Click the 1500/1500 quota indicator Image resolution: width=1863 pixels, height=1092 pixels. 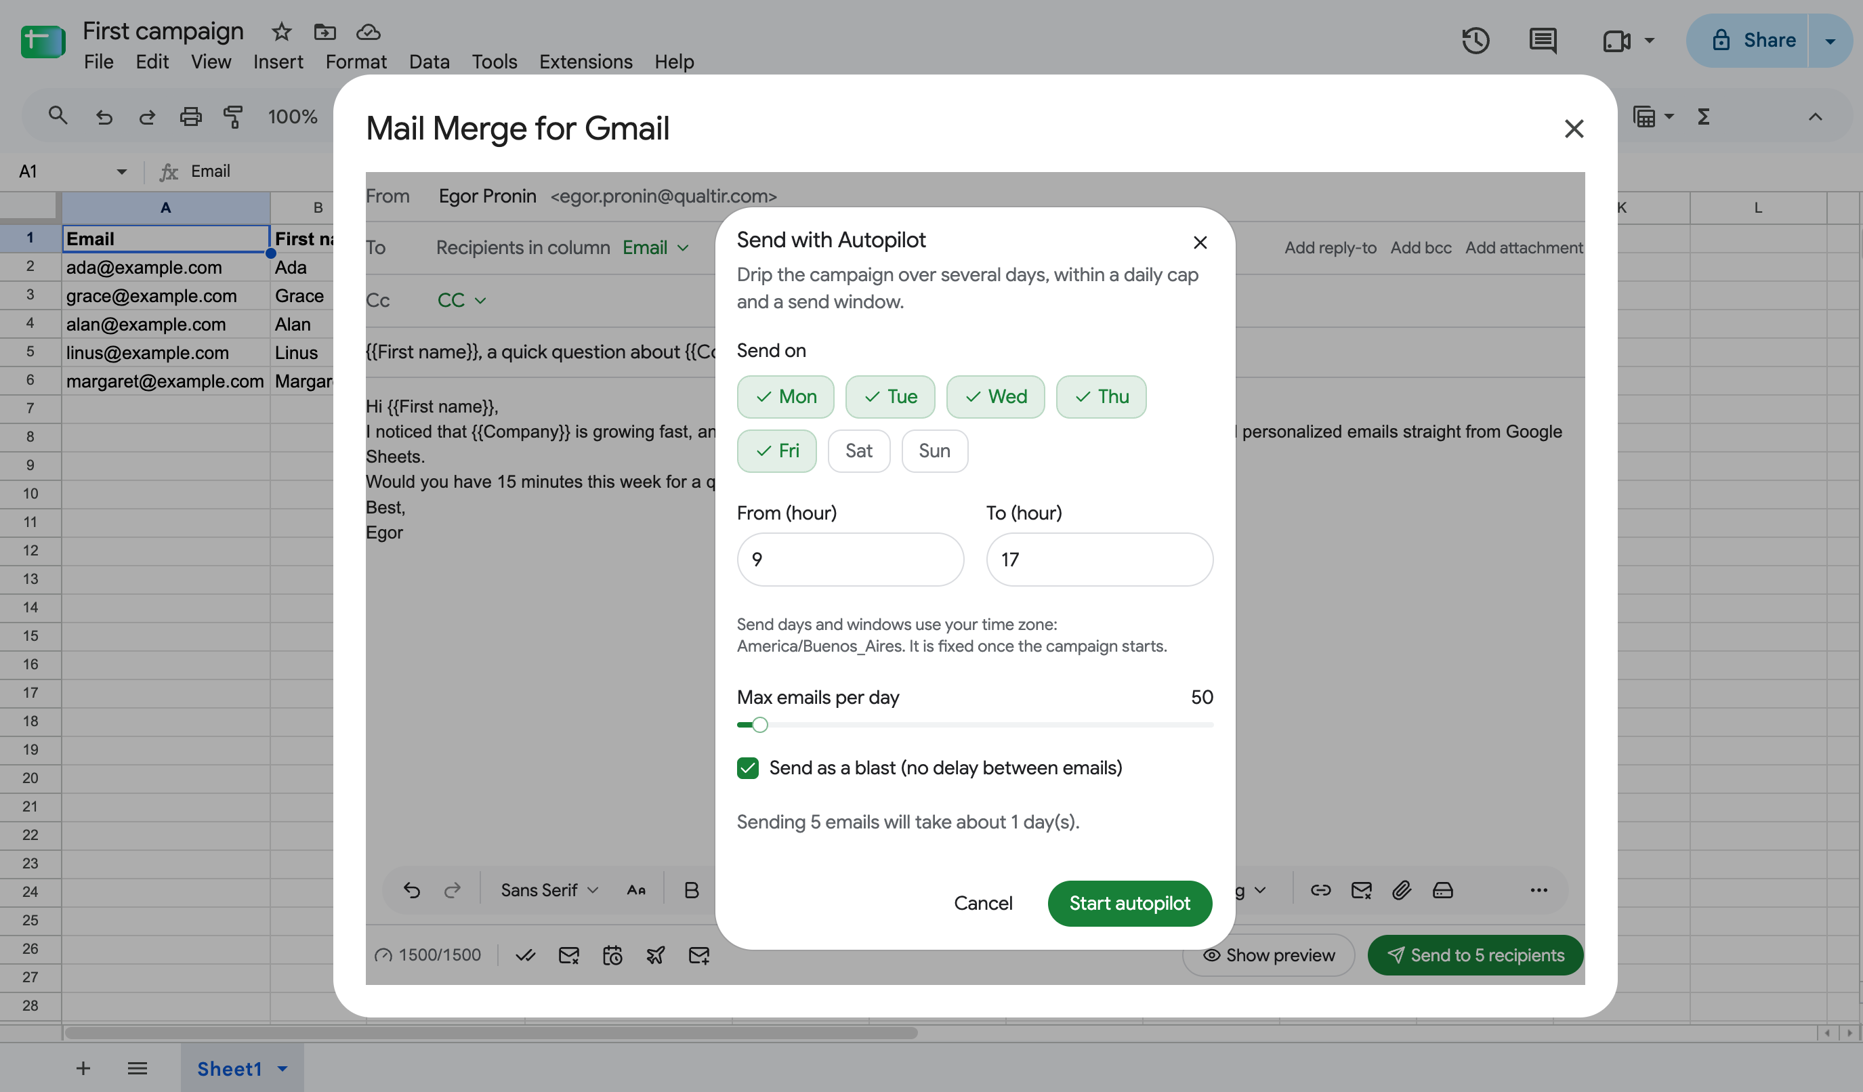point(427,955)
